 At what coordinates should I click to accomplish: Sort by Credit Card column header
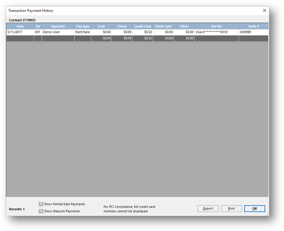142,26
